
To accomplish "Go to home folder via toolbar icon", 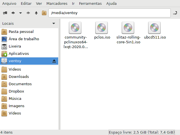I will 44,13.
